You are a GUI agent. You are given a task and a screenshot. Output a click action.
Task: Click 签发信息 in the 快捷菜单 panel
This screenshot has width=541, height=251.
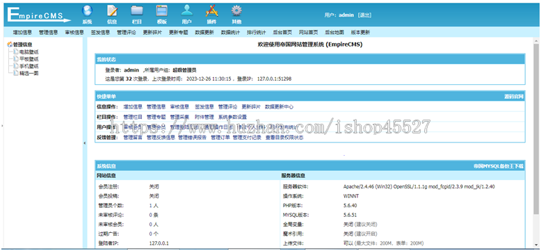pos(204,107)
